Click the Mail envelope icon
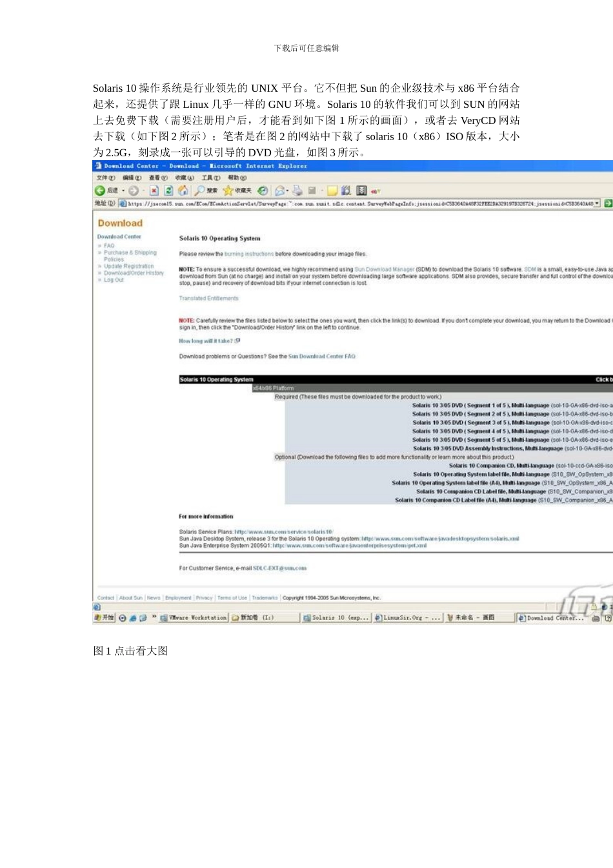Viewport: 613px width, 868px height. [279, 191]
